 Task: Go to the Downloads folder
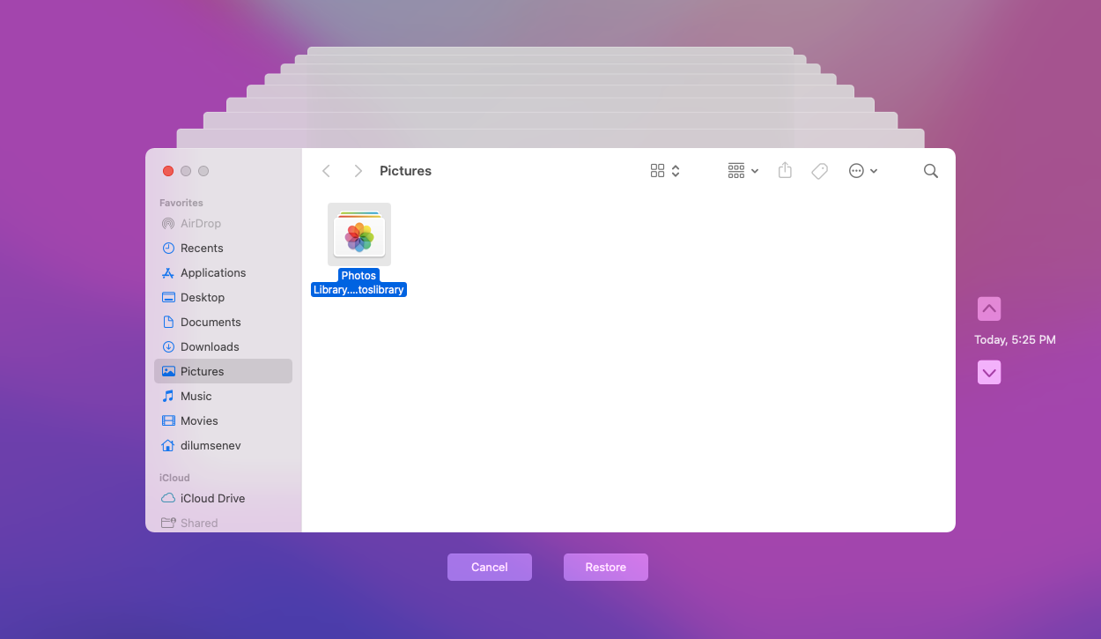pyautogui.click(x=211, y=346)
